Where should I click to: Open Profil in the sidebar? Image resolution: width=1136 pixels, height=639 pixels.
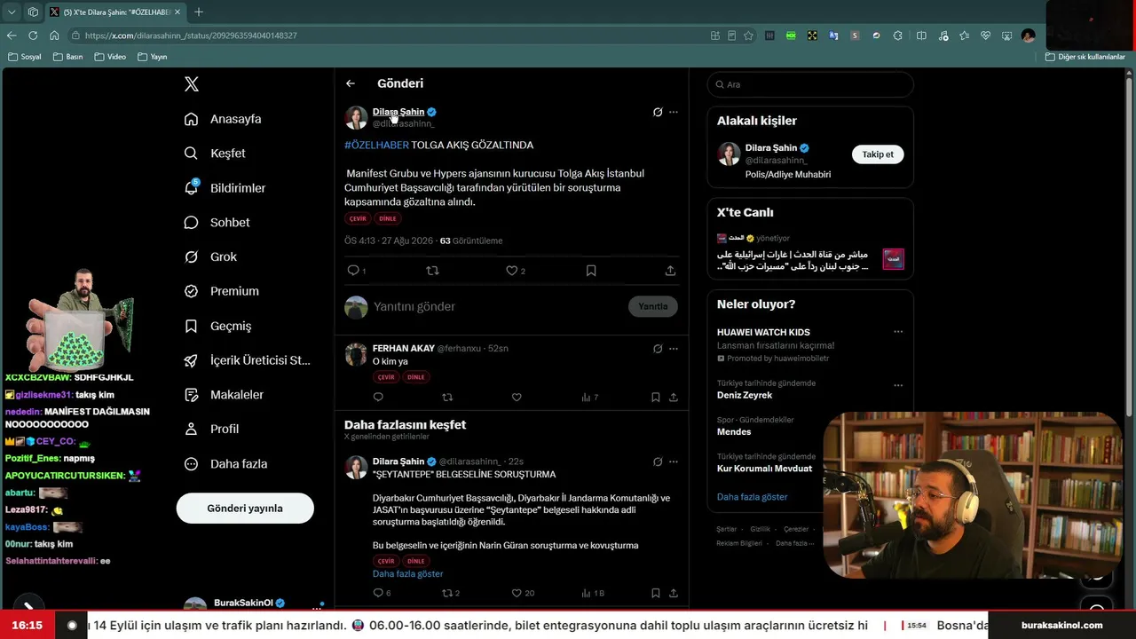pyautogui.click(x=211, y=430)
